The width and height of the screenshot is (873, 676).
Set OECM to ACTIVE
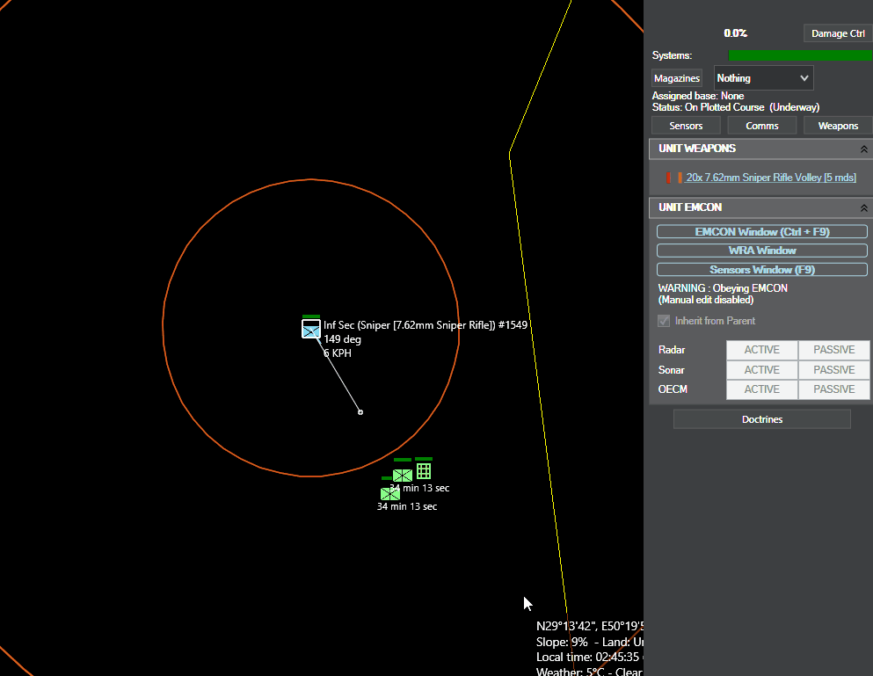[761, 389]
